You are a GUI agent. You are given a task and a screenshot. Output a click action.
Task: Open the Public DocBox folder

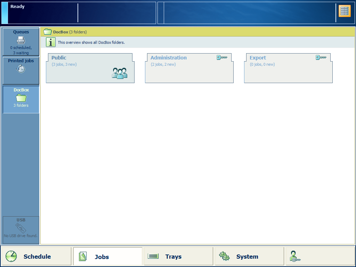click(90, 68)
